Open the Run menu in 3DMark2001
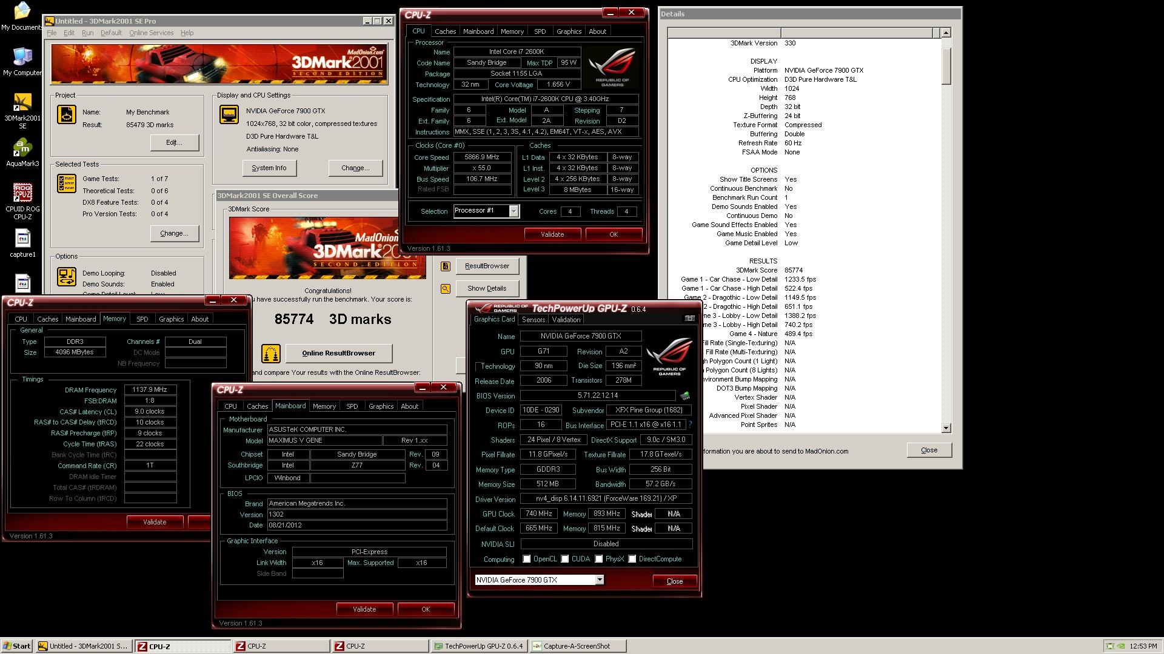This screenshot has width=1164, height=654. point(88,33)
